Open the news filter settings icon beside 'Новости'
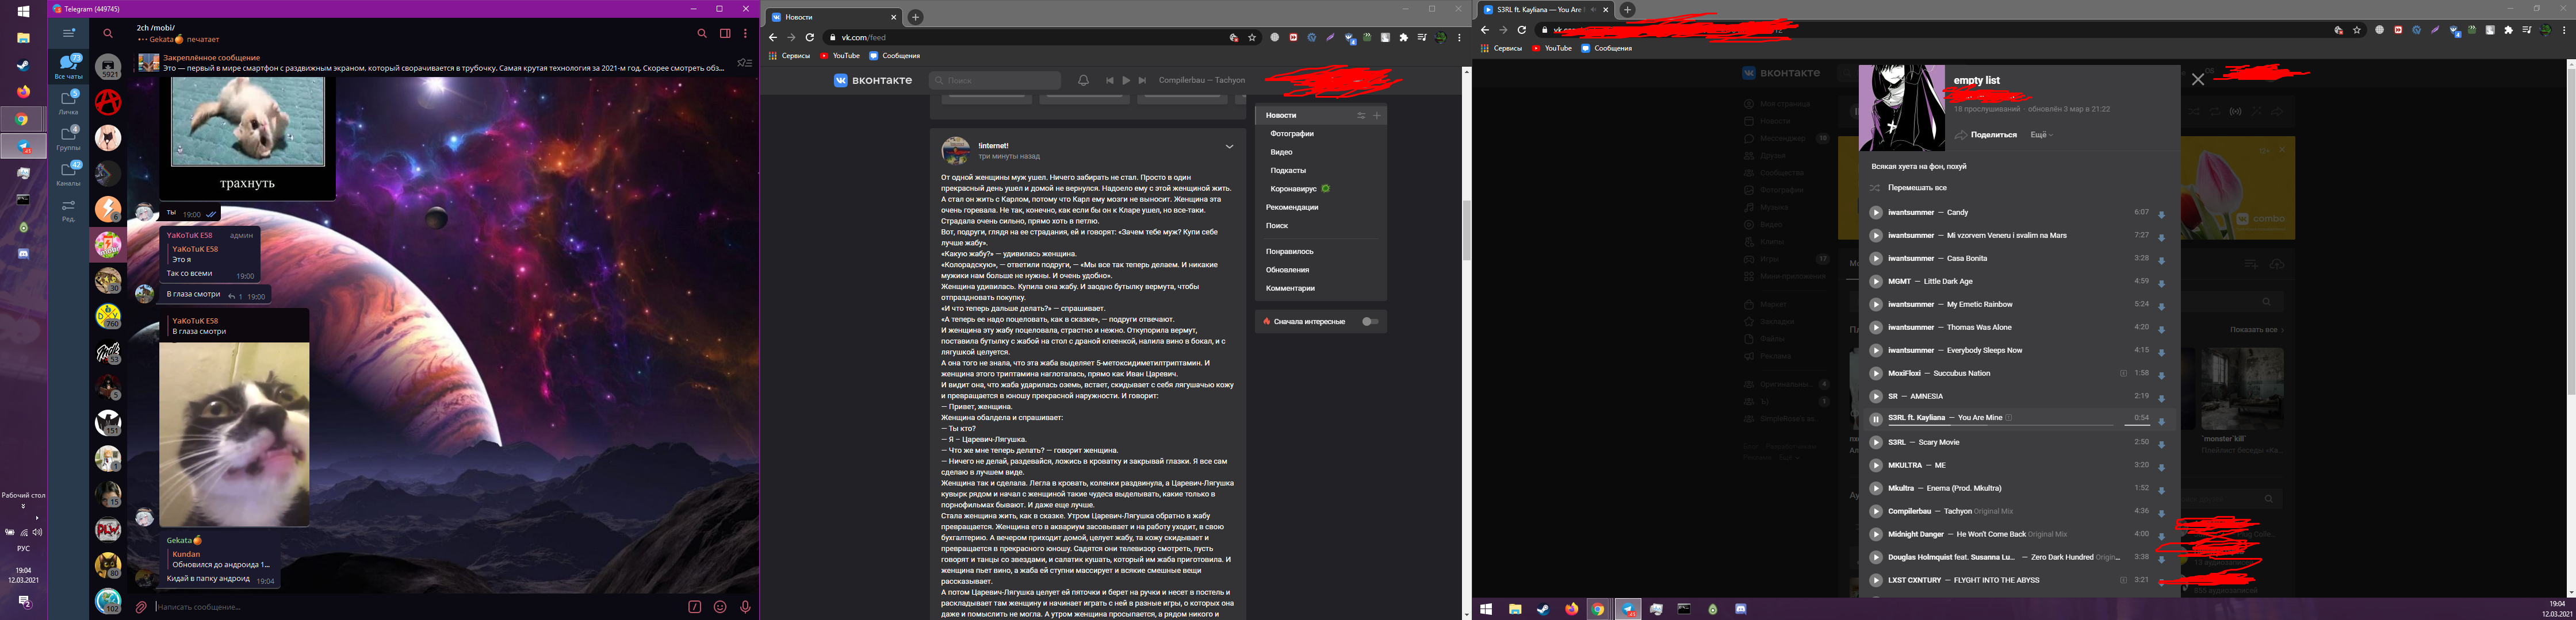This screenshot has width=2576, height=620. point(1360,116)
